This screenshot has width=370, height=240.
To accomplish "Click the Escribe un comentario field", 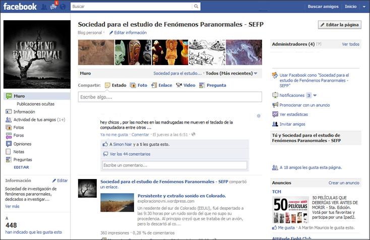I will (174, 165).
